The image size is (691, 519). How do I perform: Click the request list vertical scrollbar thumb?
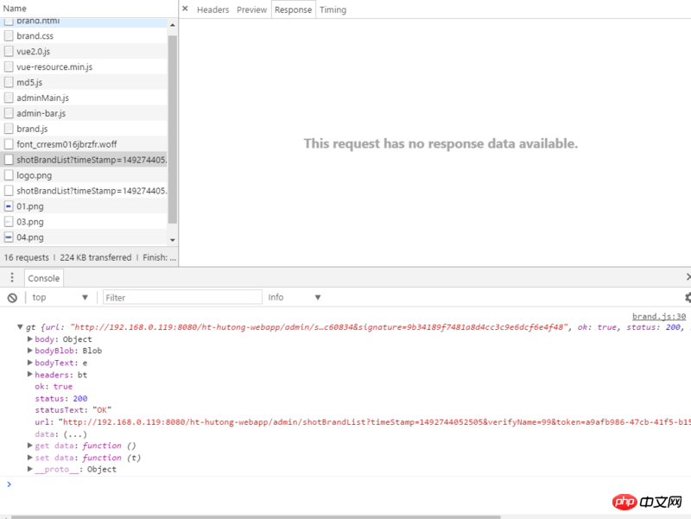click(x=172, y=130)
